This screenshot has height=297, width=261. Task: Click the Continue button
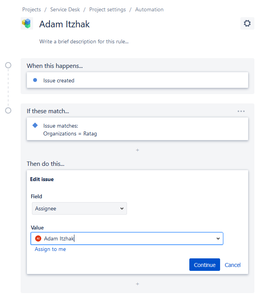coord(205,265)
